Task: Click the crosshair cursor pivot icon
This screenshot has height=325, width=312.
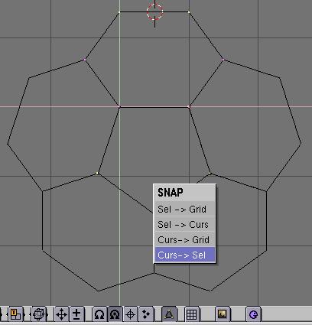Action: click(x=131, y=314)
